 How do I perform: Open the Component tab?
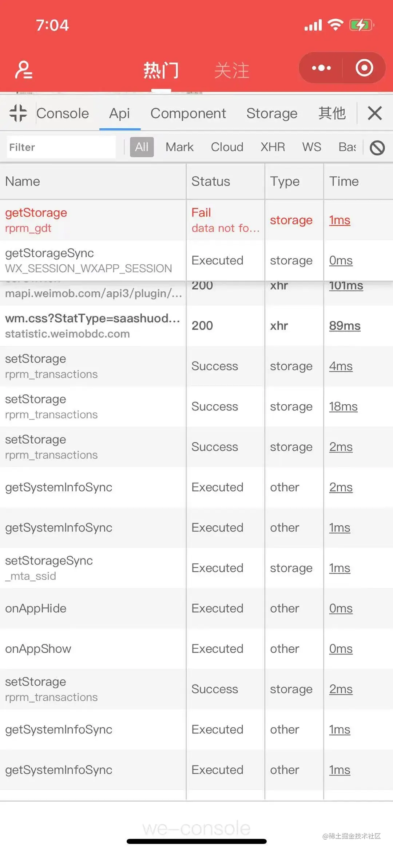coord(188,113)
